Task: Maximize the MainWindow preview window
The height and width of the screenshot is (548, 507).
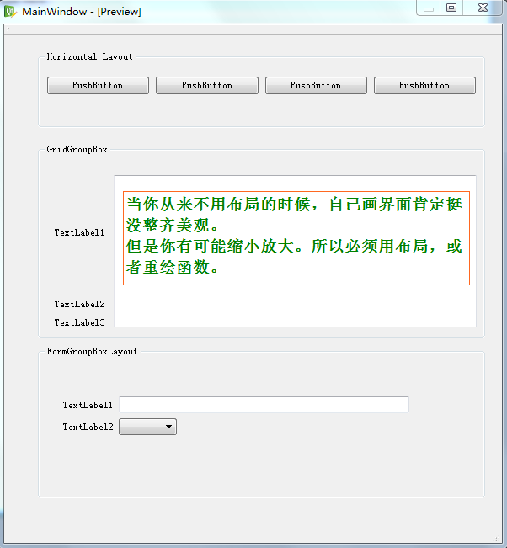Action: click(x=451, y=8)
